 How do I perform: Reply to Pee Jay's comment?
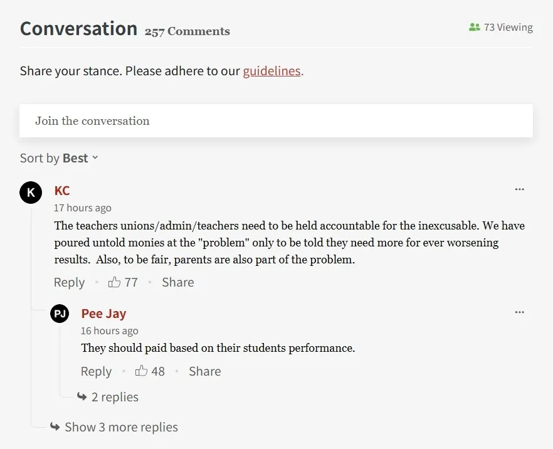pyautogui.click(x=96, y=371)
